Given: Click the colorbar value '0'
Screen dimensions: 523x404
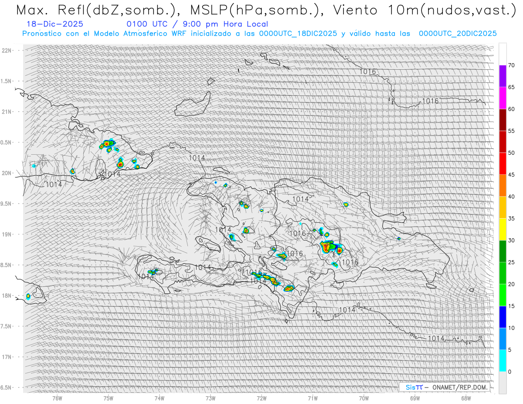Looking at the screenshot, I should pos(509,372).
